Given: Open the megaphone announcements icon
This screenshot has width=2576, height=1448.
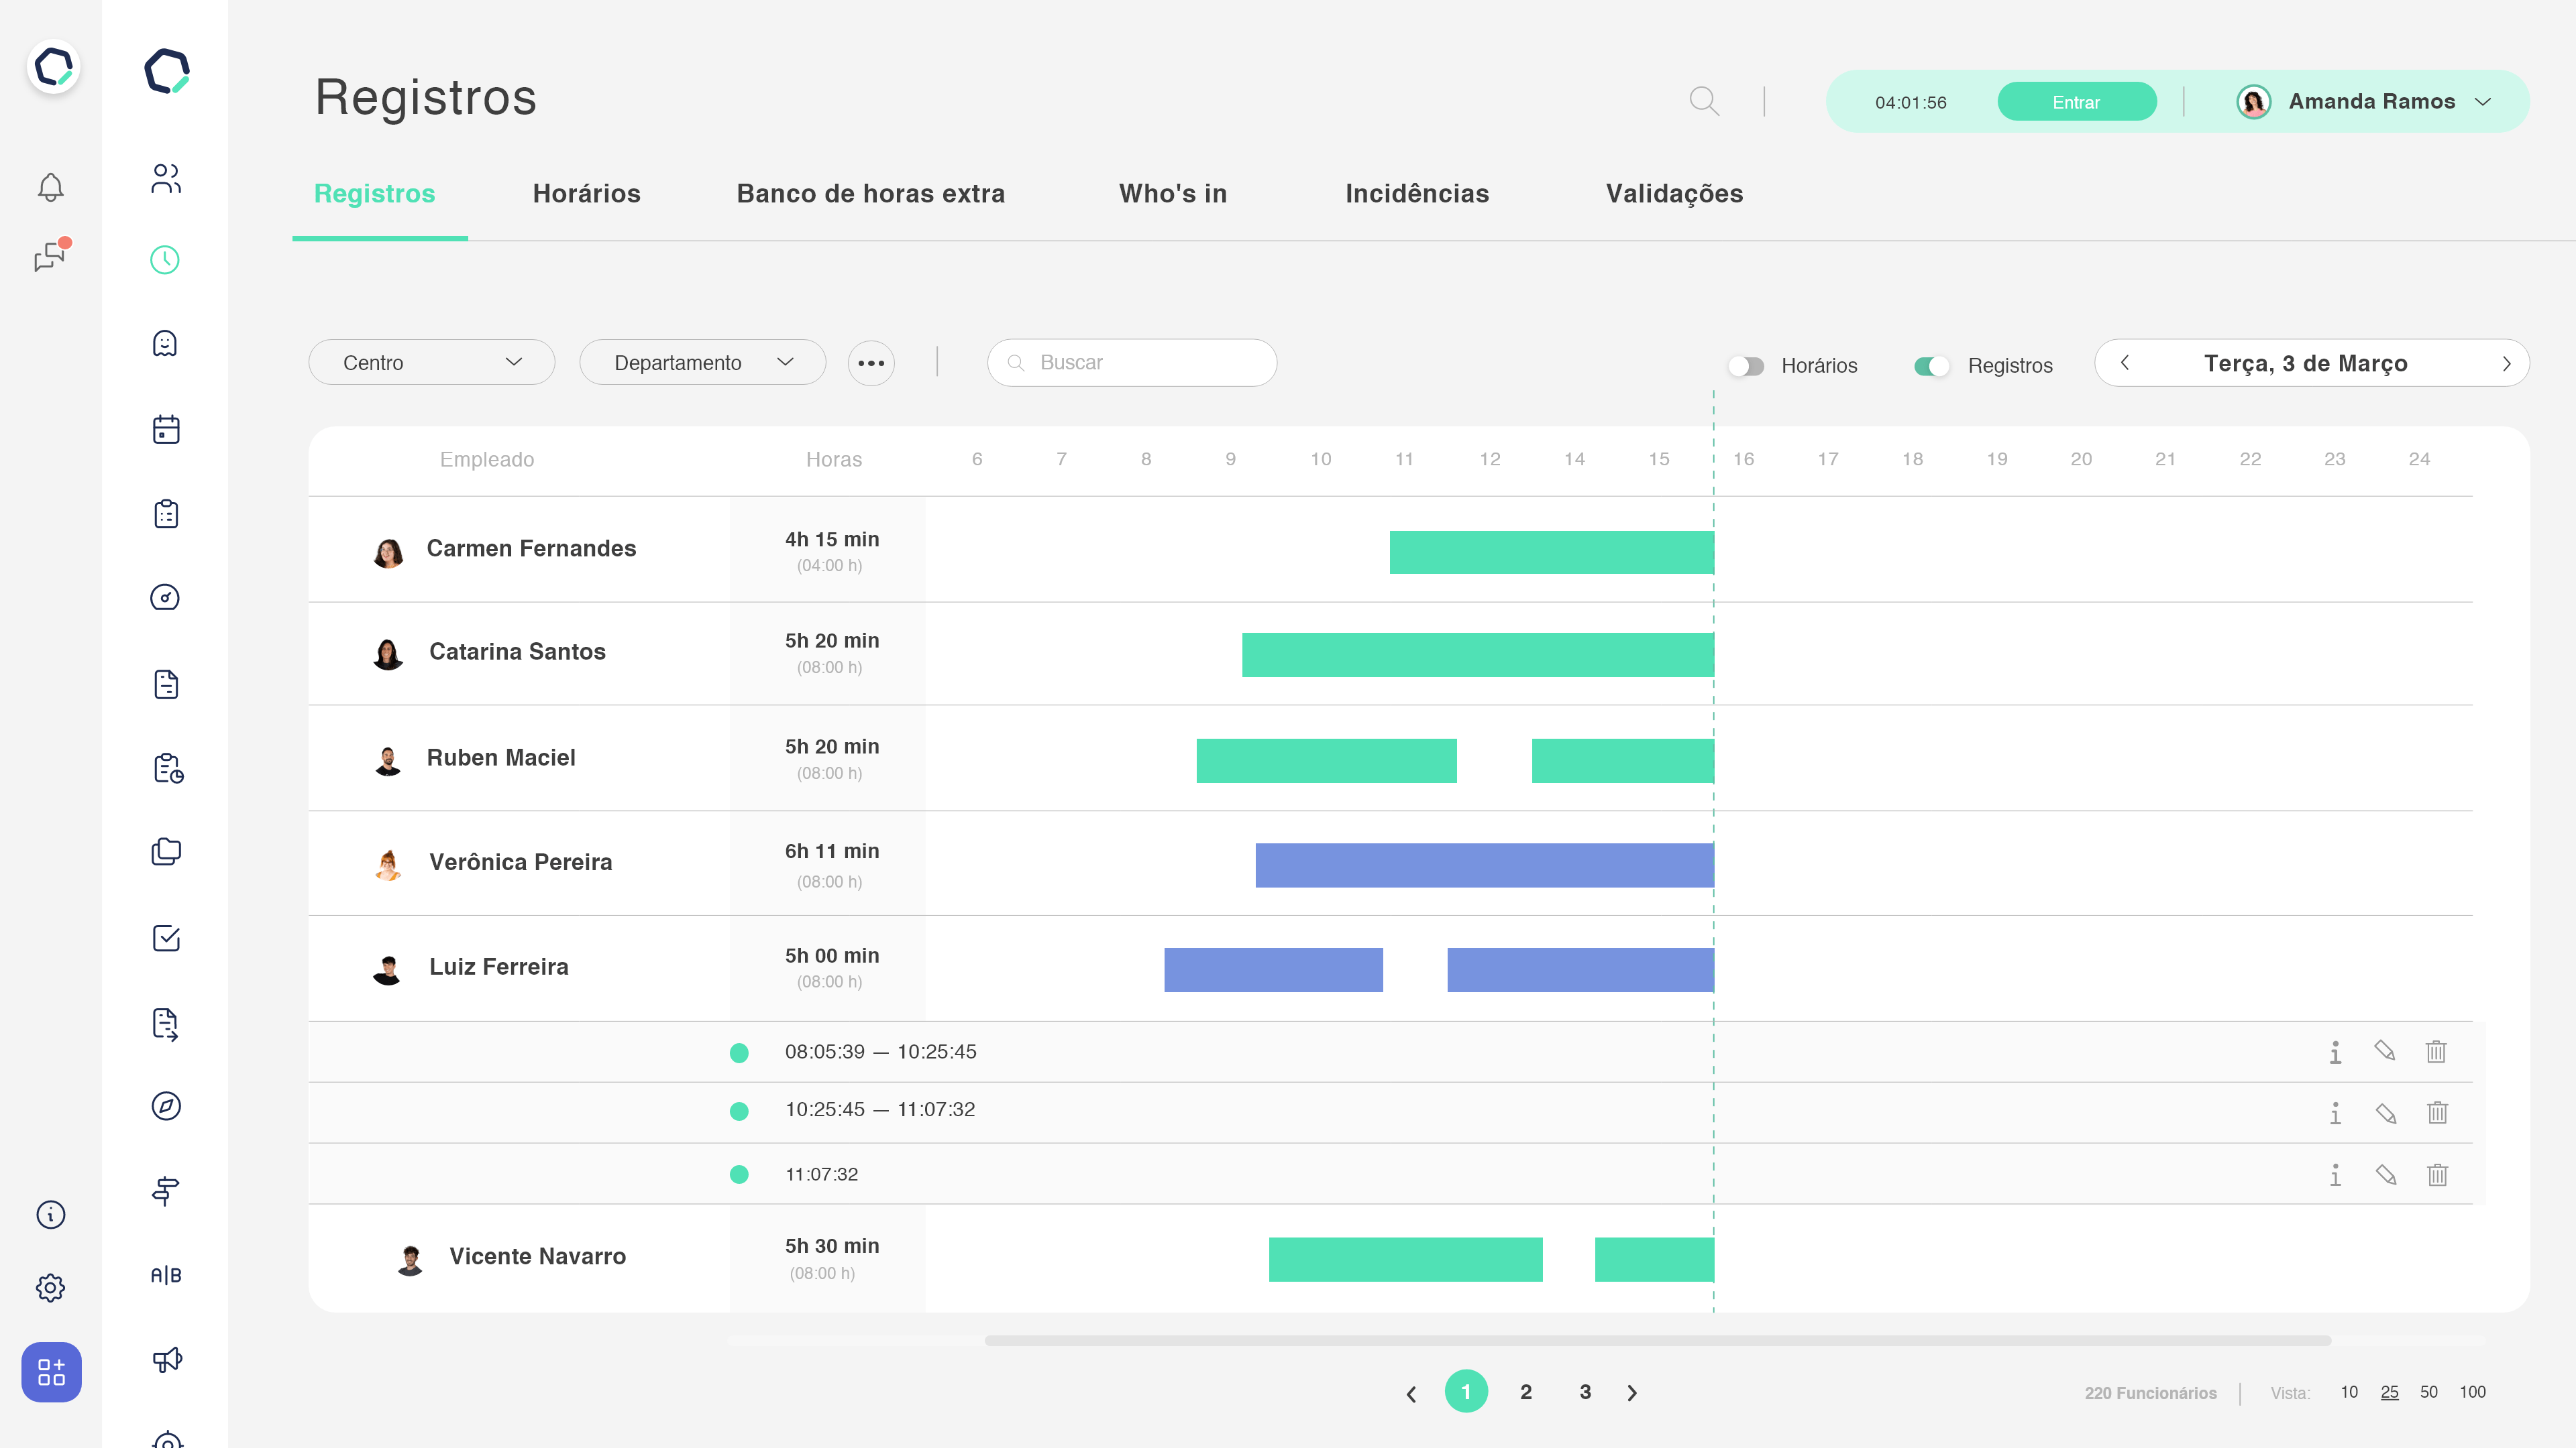Looking at the screenshot, I should [167, 1359].
